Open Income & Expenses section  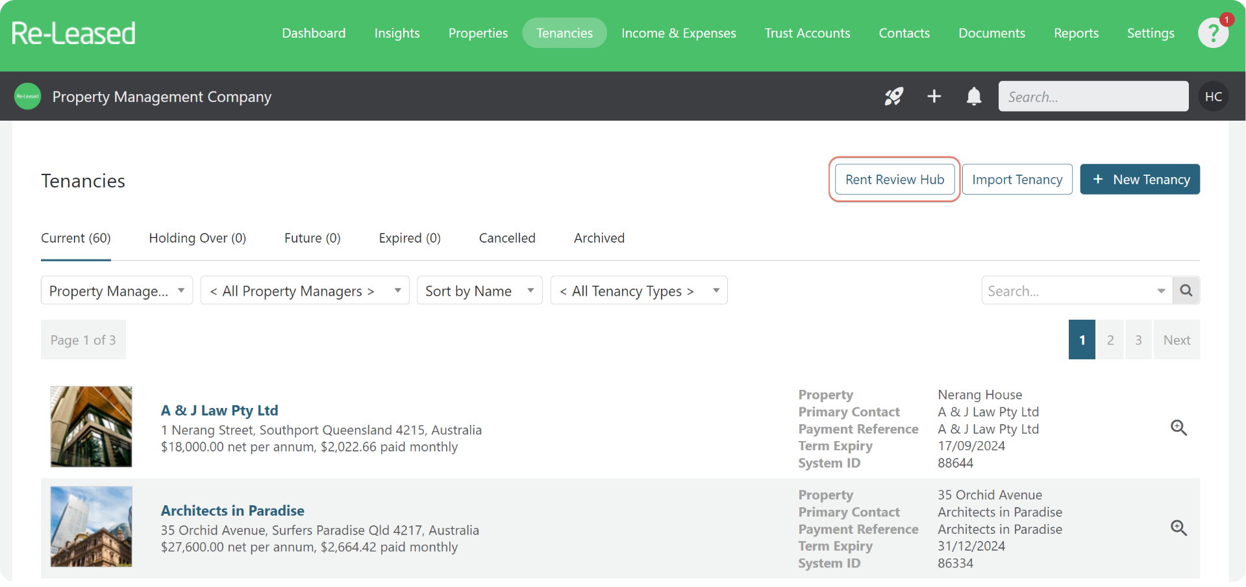(x=679, y=33)
